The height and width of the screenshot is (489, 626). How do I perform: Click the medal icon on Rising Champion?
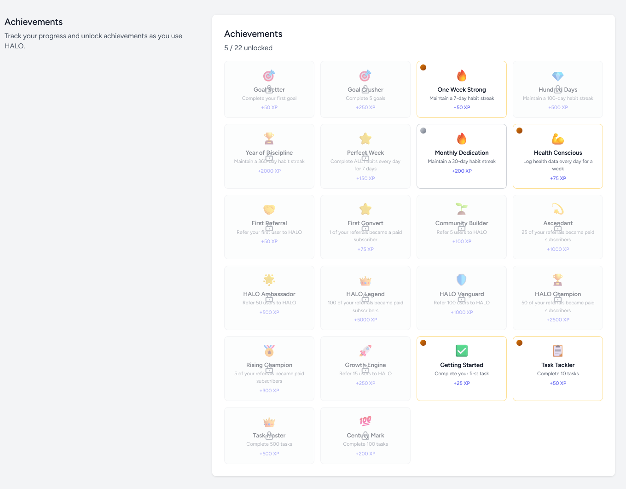(x=269, y=351)
